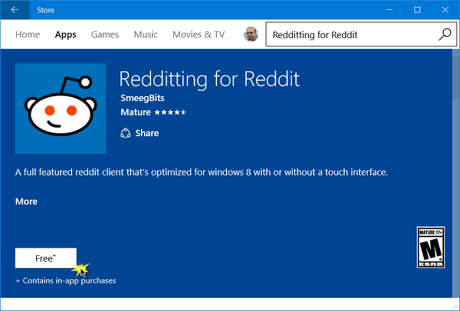Viewport: 460px width, 311px height.
Task: Click the Reddit alien app logo
Action: [x=60, y=109]
